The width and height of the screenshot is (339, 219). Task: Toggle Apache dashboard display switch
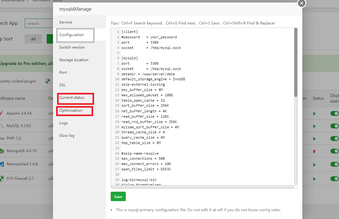coord(335,113)
